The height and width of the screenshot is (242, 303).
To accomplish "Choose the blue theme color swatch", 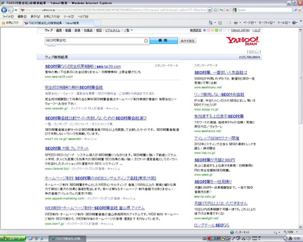I will coord(204,30).
